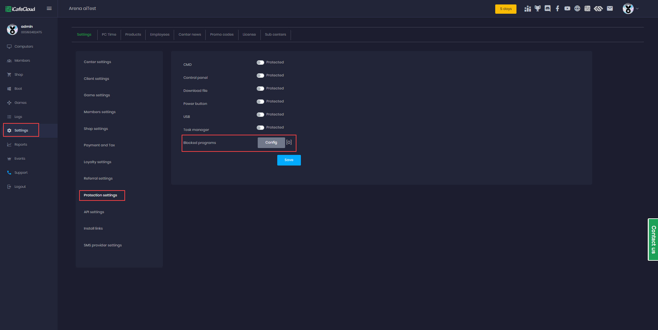Expand the profile avatar dropdown arrow
Image resolution: width=658 pixels, height=330 pixels.
click(637, 9)
